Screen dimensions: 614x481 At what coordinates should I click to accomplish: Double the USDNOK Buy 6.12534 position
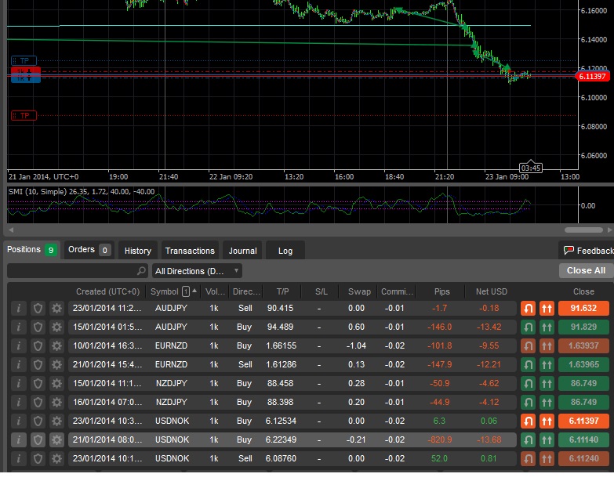click(547, 421)
